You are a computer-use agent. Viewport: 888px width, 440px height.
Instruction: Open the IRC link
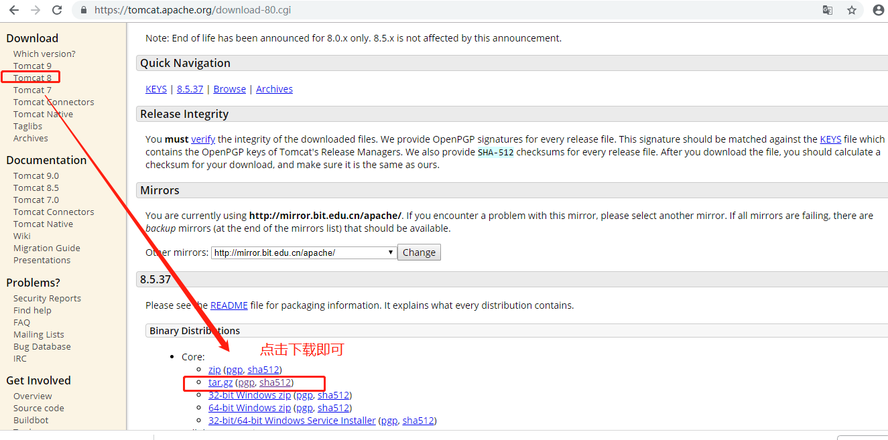point(20,358)
